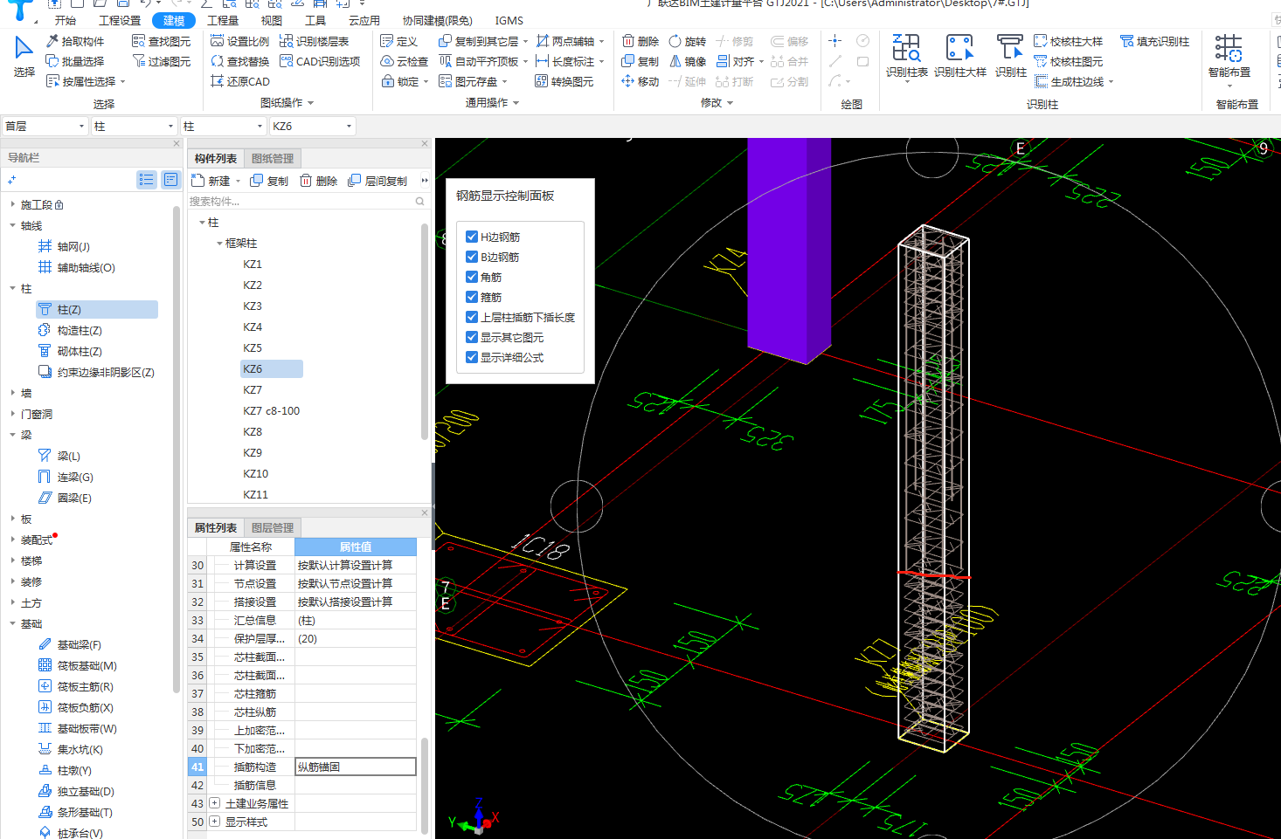Click the 搜索构件 search field
The image size is (1281, 839).
tap(308, 202)
